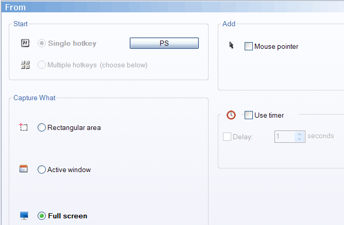Select the Single hotkey radio option
The image size is (344, 225).
(42, 43)
